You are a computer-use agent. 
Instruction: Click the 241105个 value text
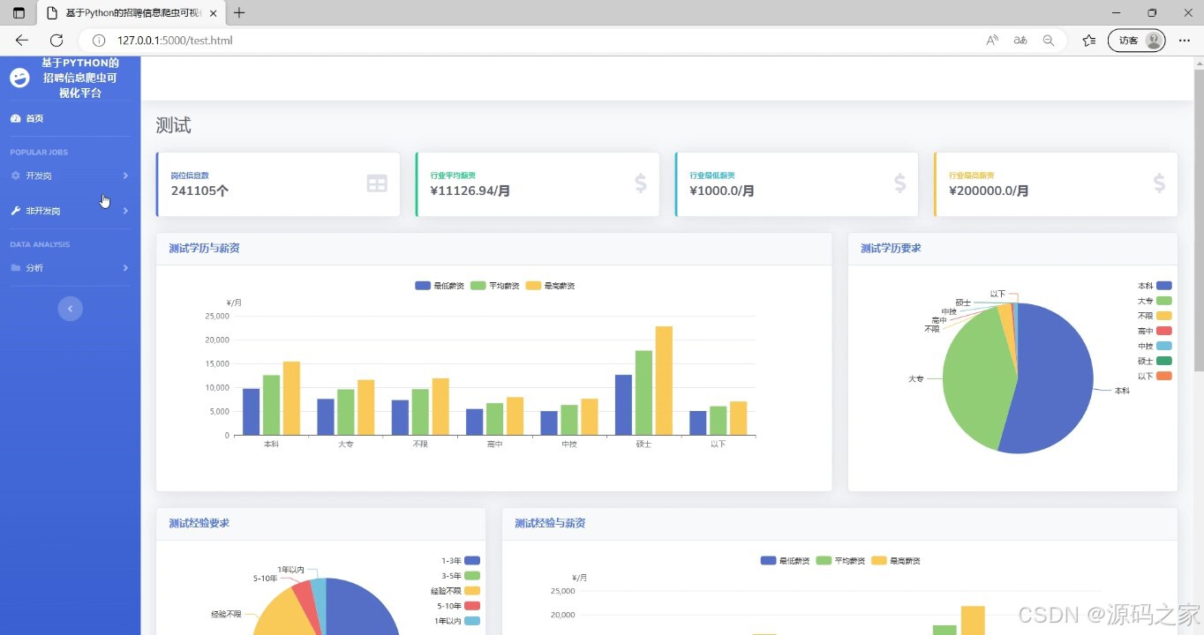pos(199,190)
